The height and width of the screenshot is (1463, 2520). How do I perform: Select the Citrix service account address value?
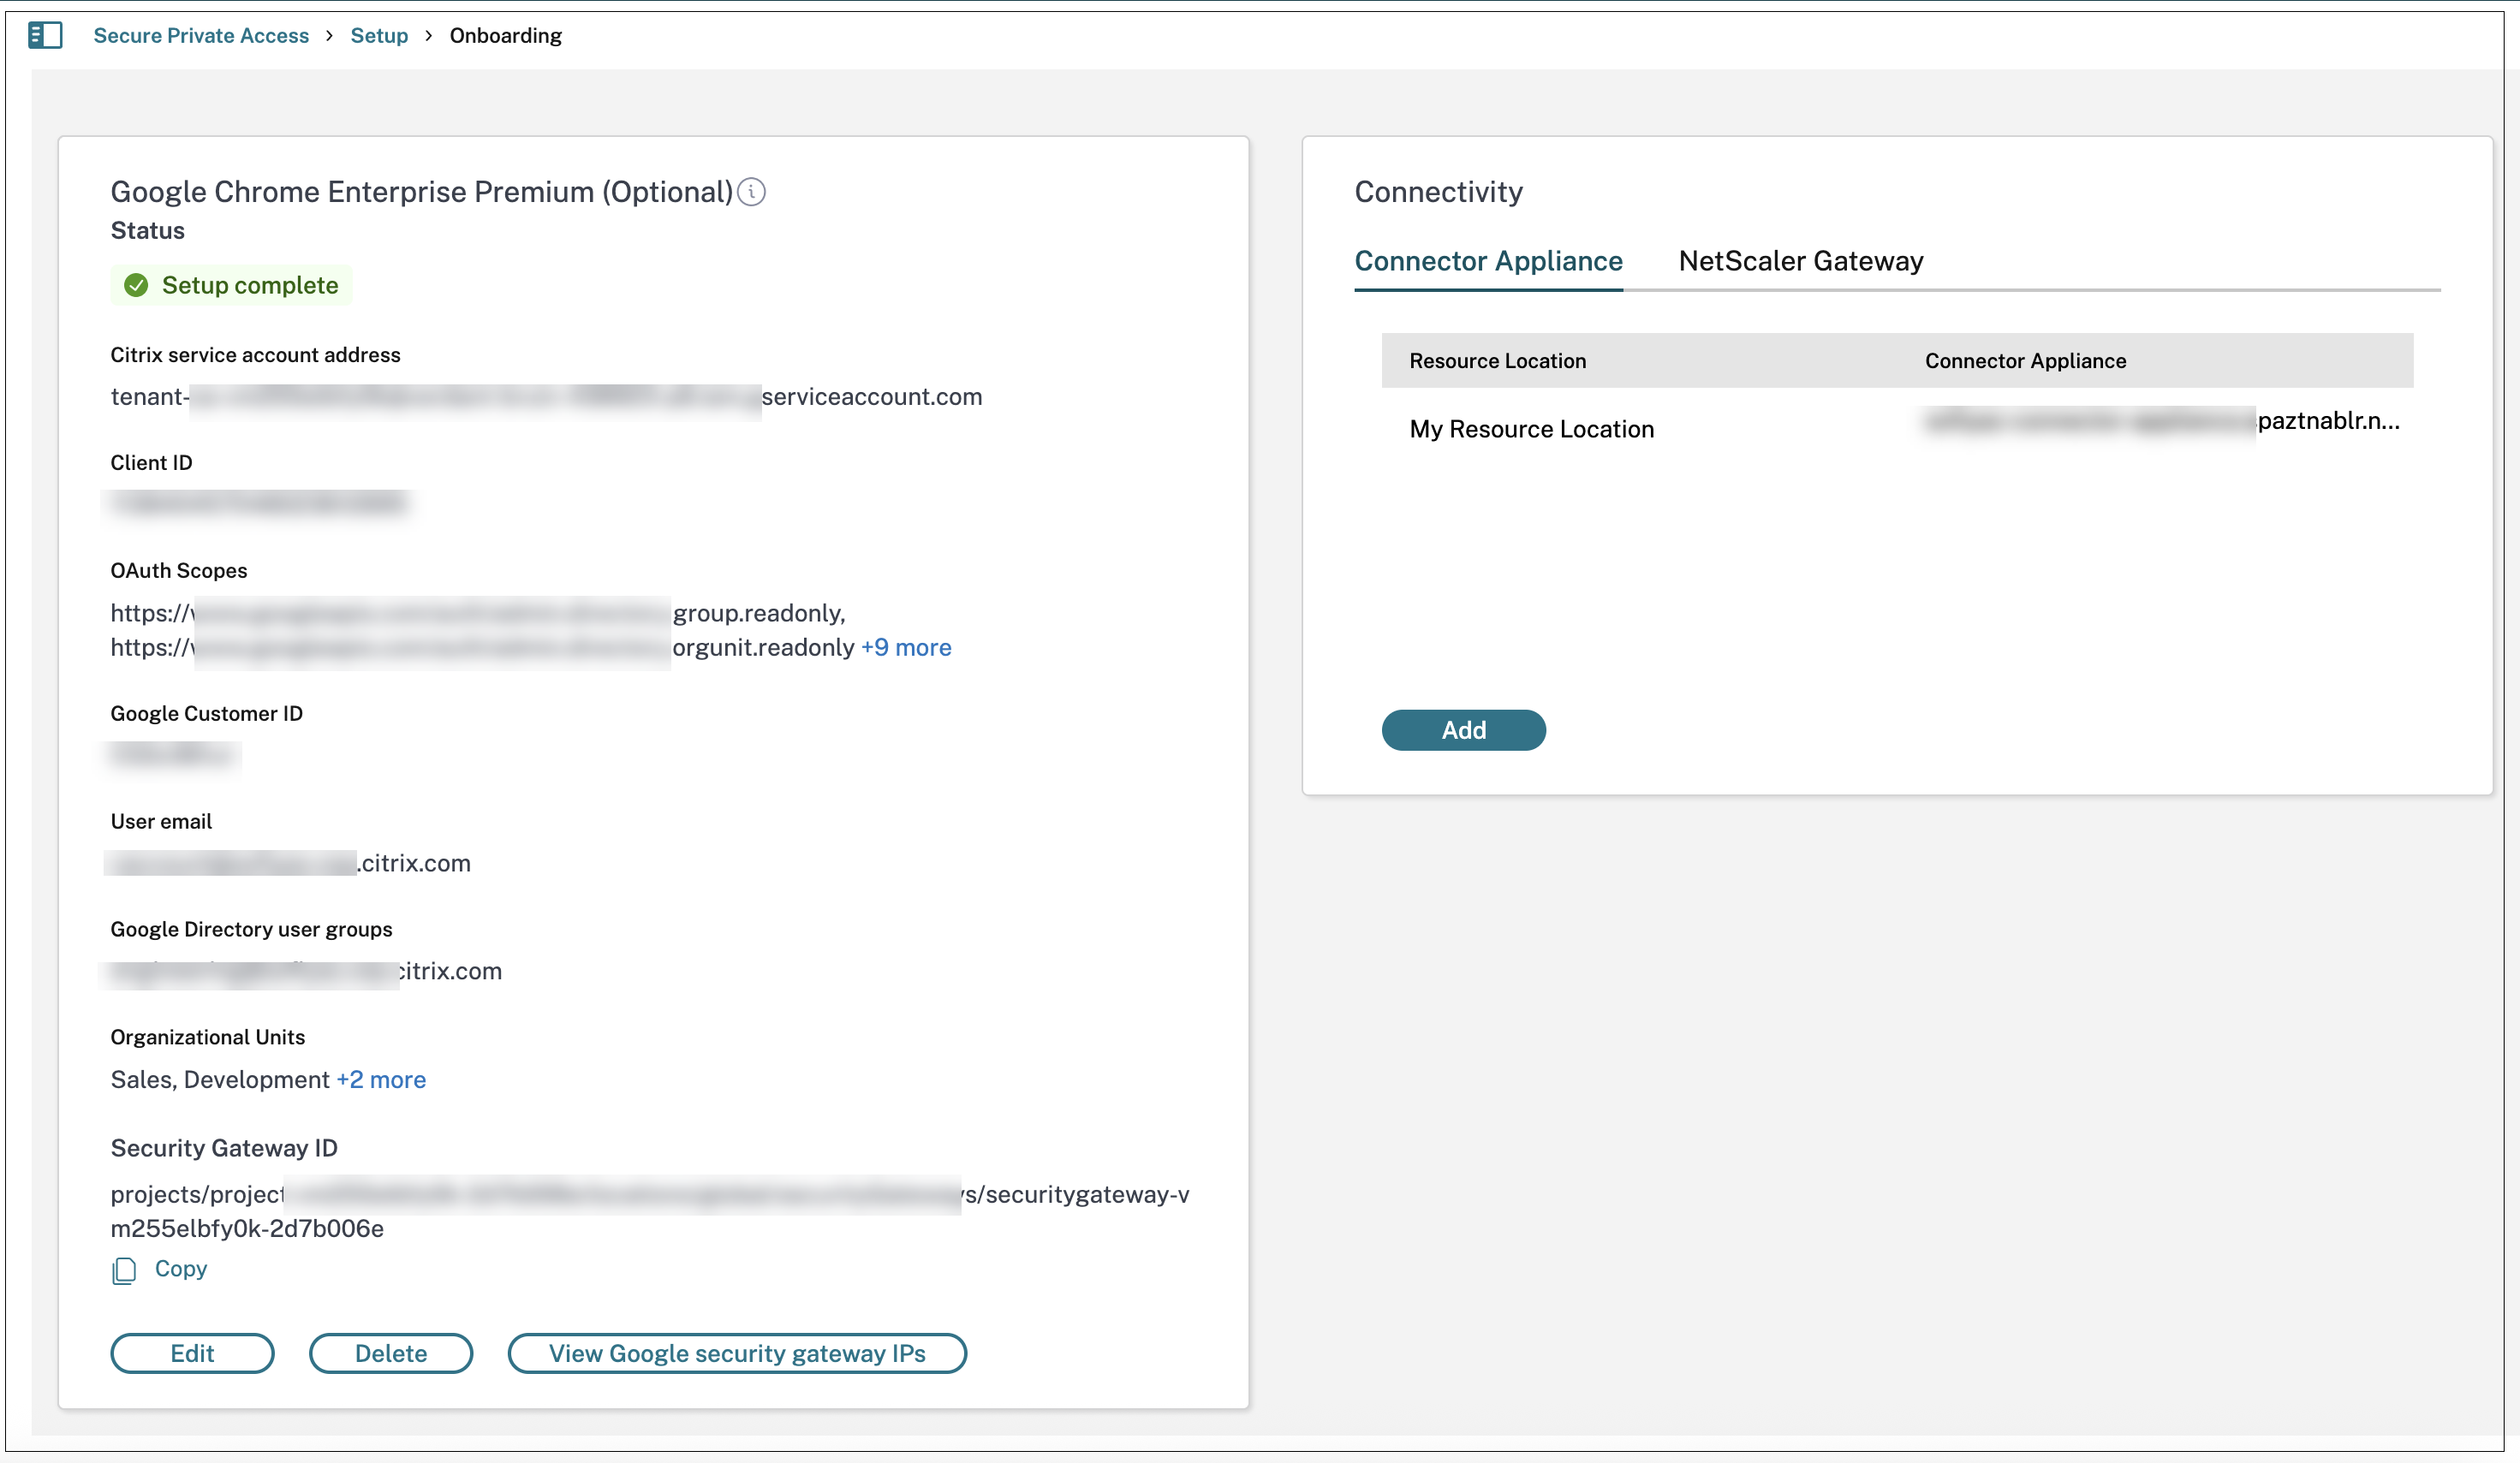[546, 397]
